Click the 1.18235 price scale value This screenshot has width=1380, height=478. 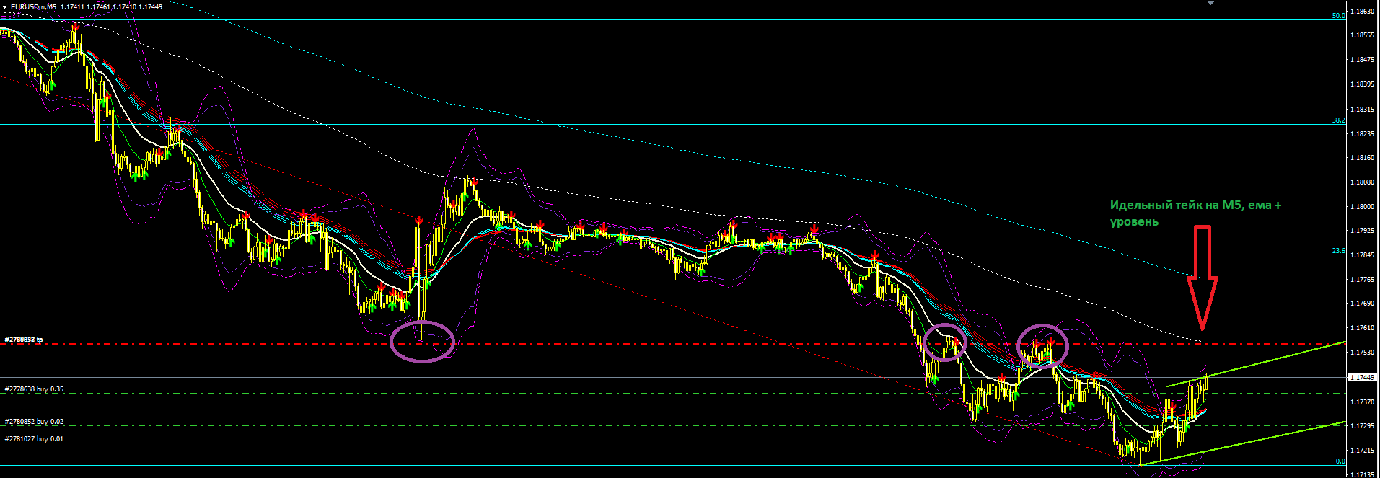tap(1363, 134)
